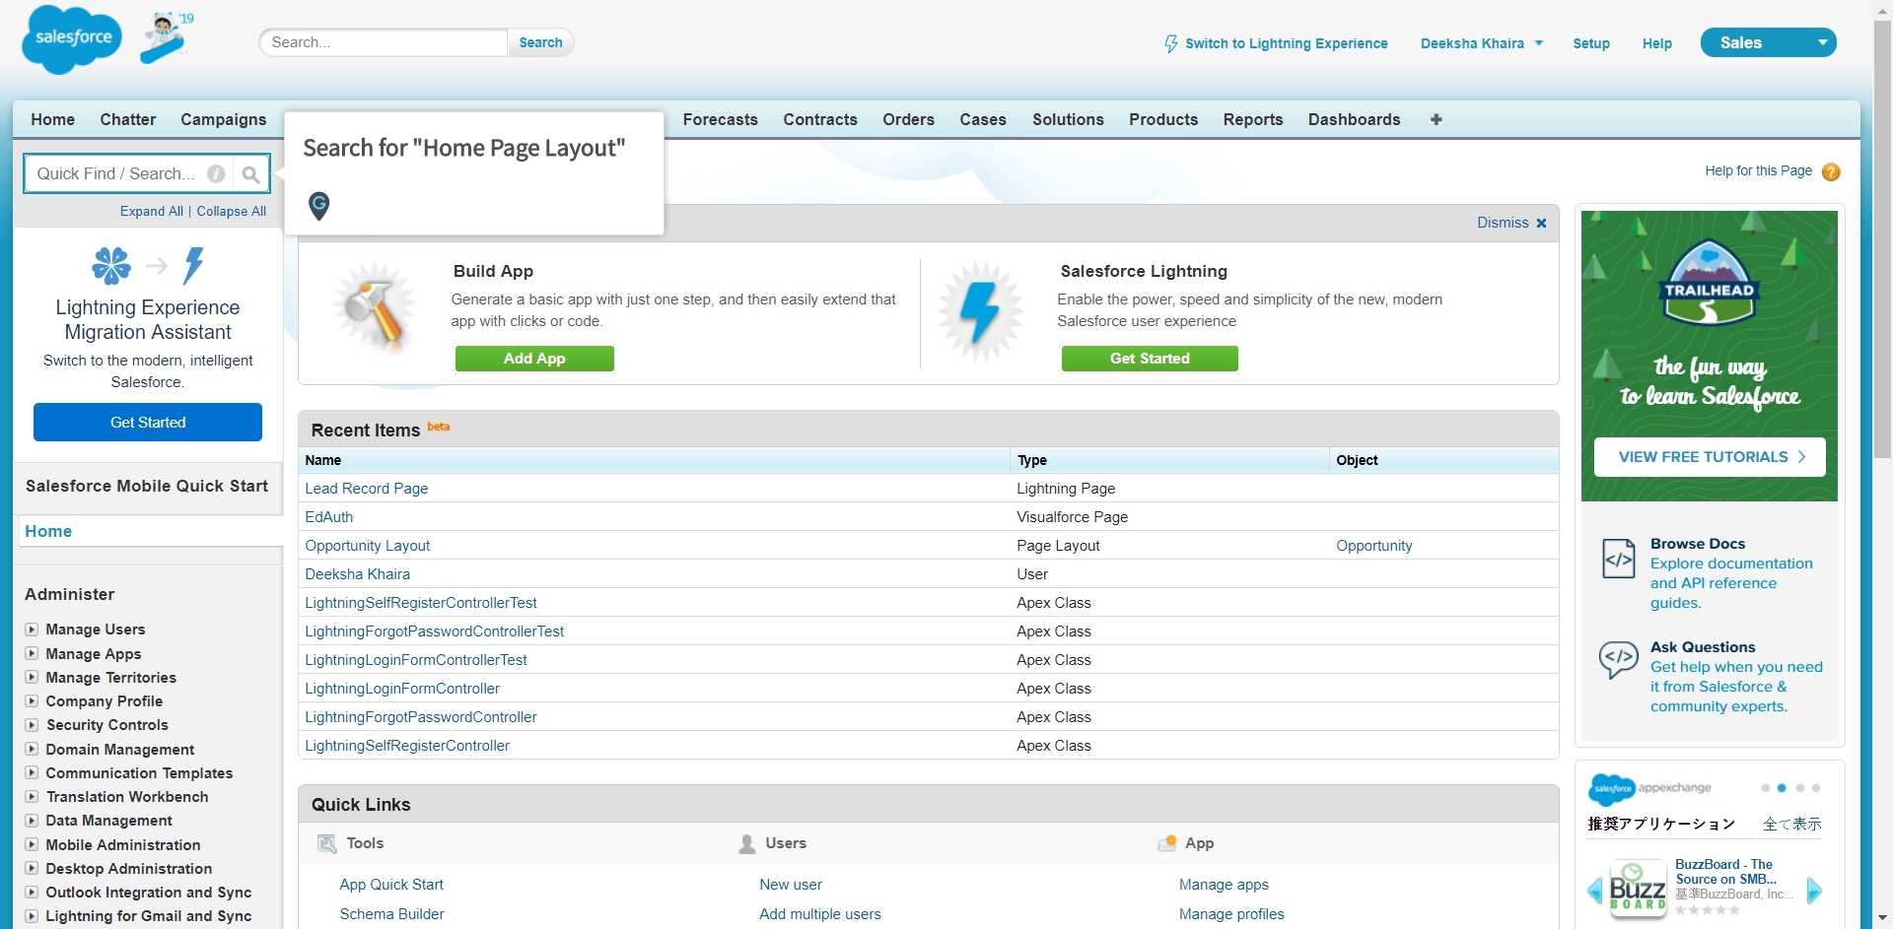Click Switch to Lightning Experience link
The image size is (1893, 929).
(1287, 43)
